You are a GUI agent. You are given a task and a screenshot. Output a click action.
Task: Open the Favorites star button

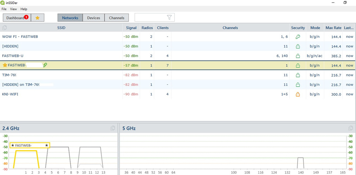[x=38, y=18]
